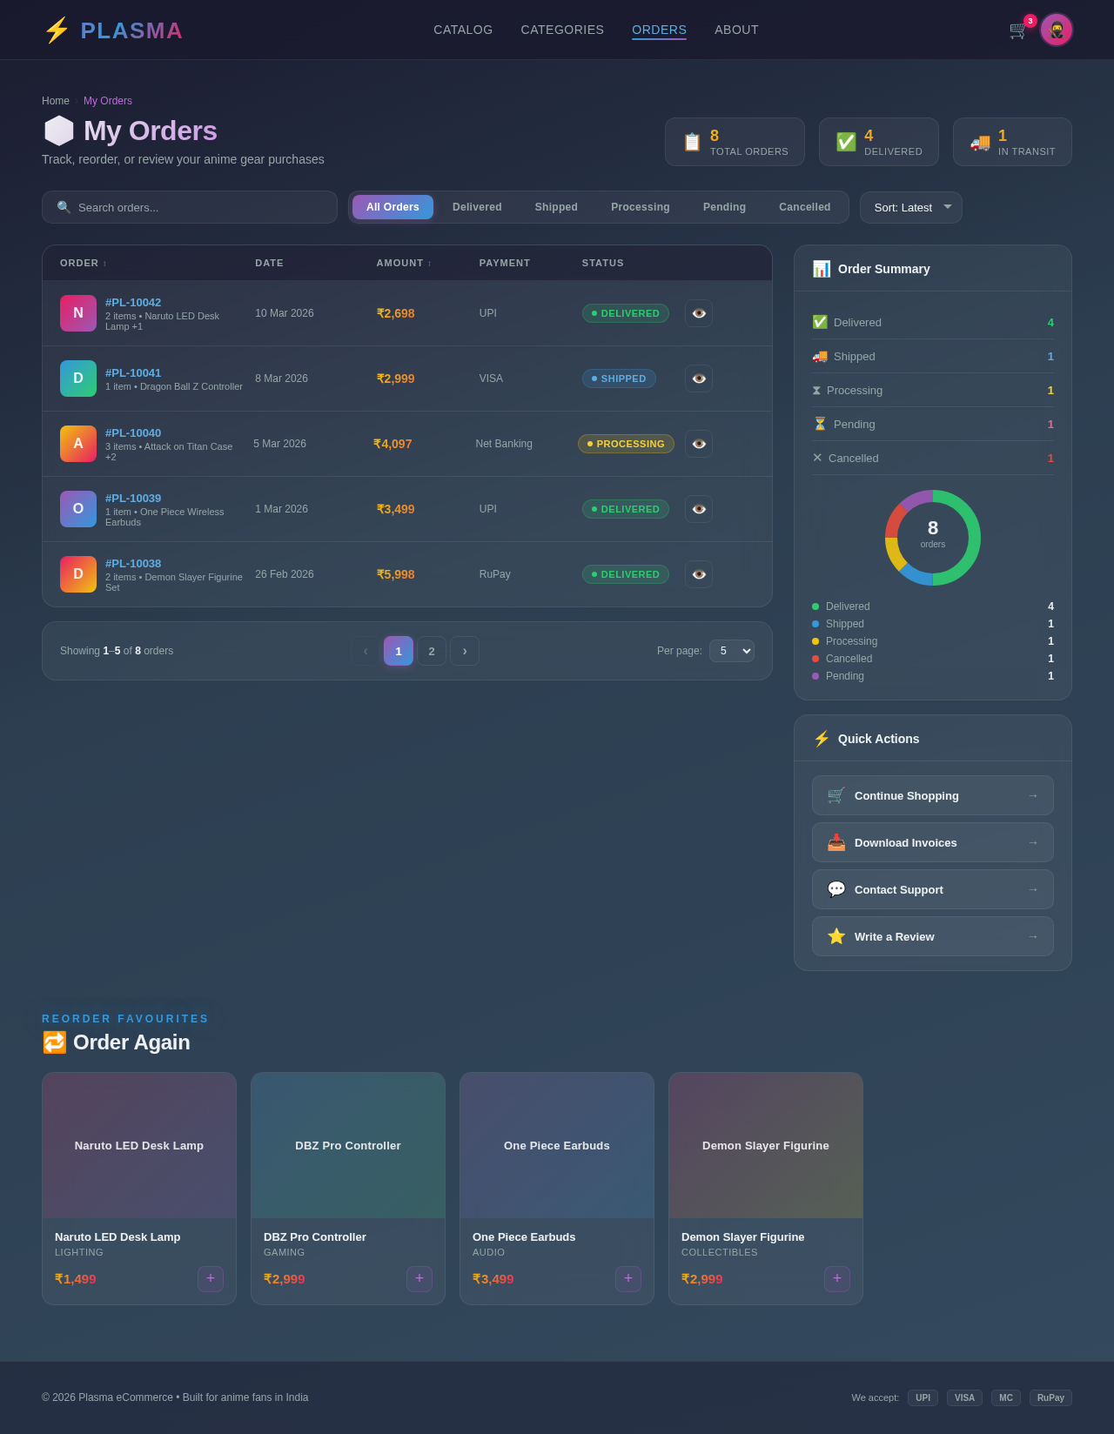Add Demon Slayer Figurine with plus icon

coord(837,1278)
